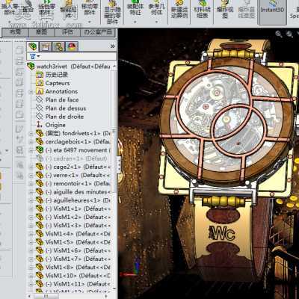Open the DisplayManager tab icon
This screenshot has height=299, width=299.
tap(72, 46)
